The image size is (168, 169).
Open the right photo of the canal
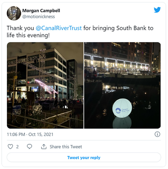122,85
